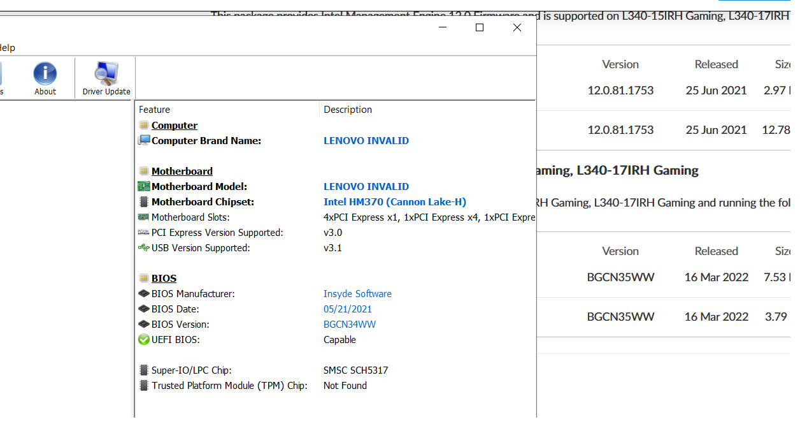Close the system info window
The height and width of the screenshot is (424, 800).
(x=517, y=27)
